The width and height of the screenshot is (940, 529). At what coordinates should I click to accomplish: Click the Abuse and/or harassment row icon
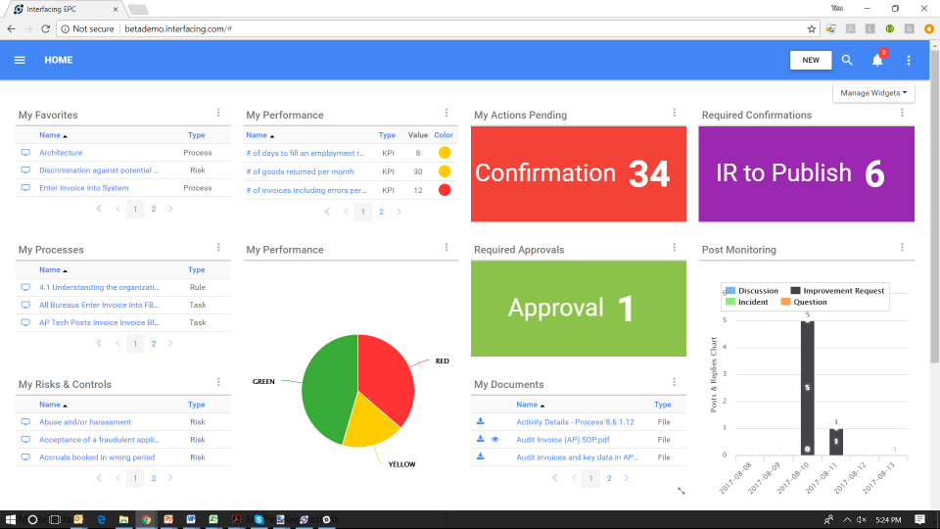(x=25, y=422)
